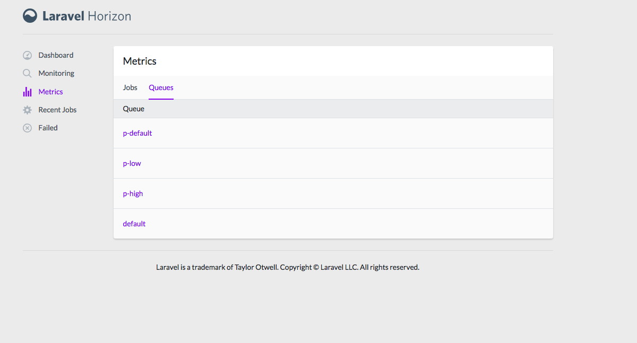The width and height of the screenshot is (637, 343).
Task: Open the Dashboard page
Action: (x=56, y=55)
